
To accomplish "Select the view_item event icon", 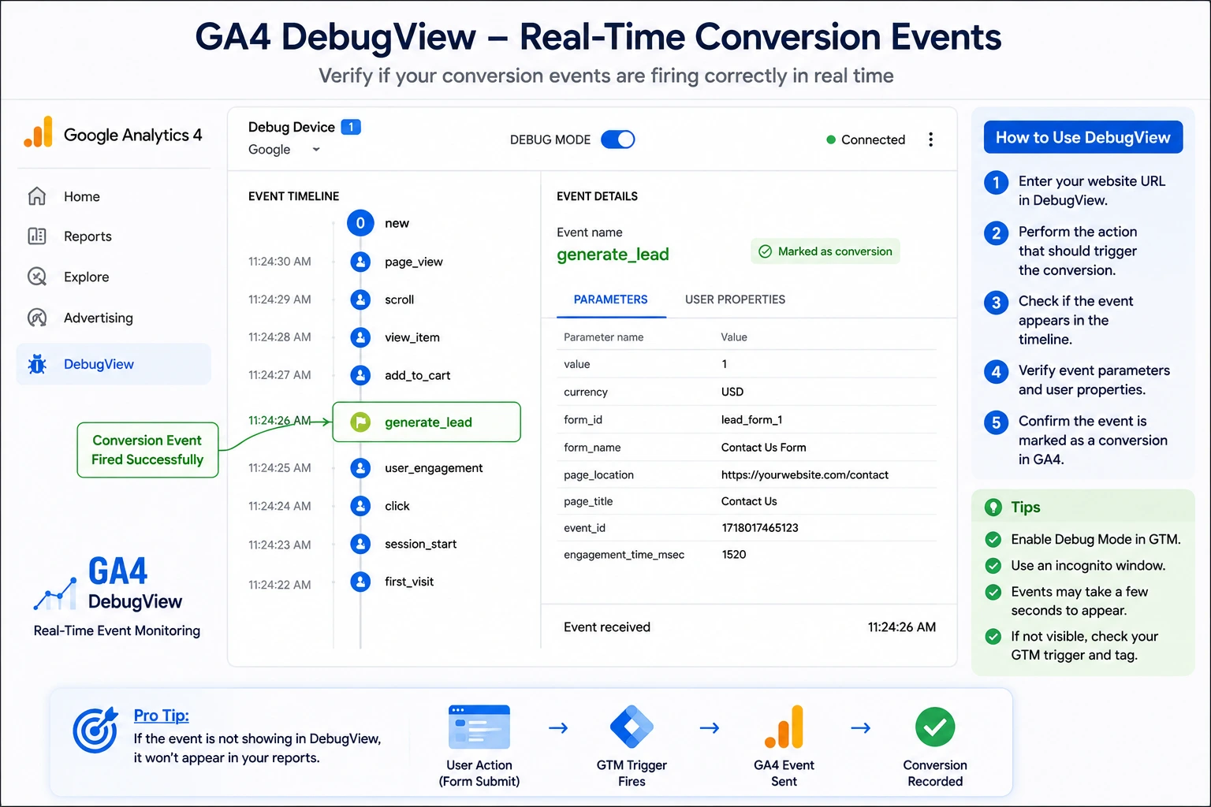I will click(x=360, y=337).
